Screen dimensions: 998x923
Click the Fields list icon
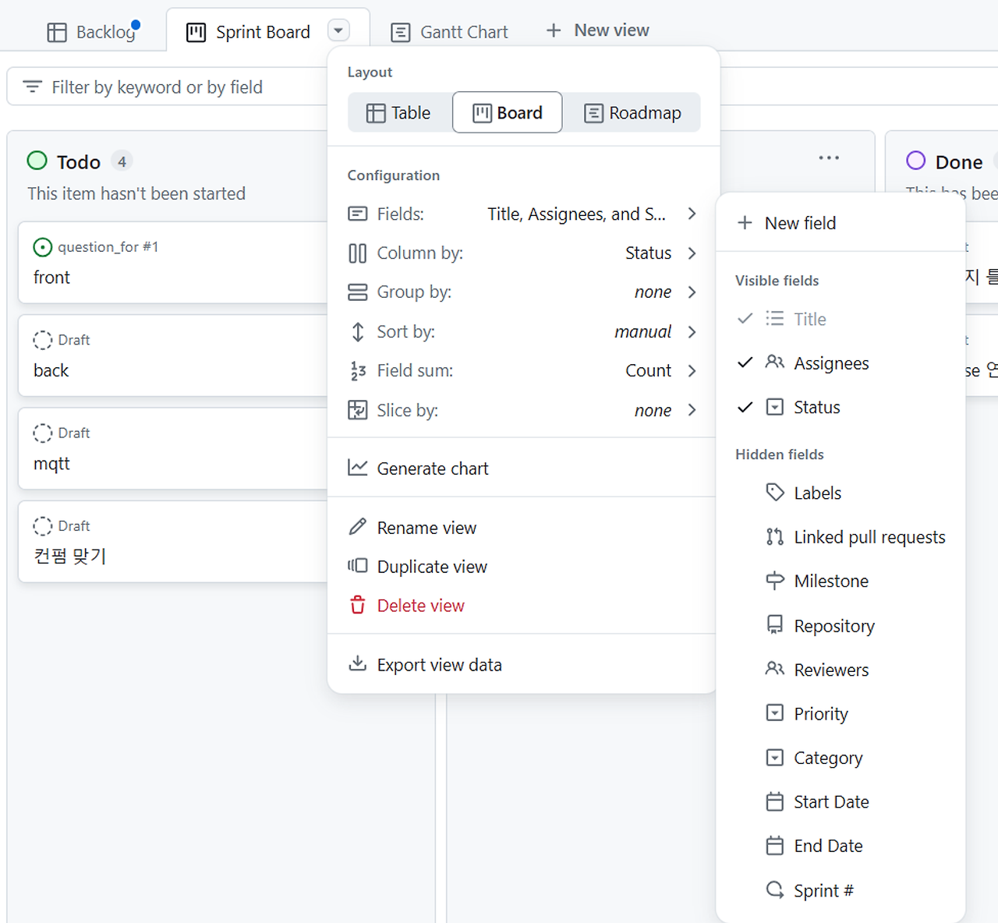click(358, 214)
